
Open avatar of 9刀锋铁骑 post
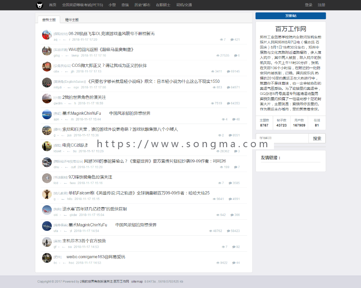47,178
